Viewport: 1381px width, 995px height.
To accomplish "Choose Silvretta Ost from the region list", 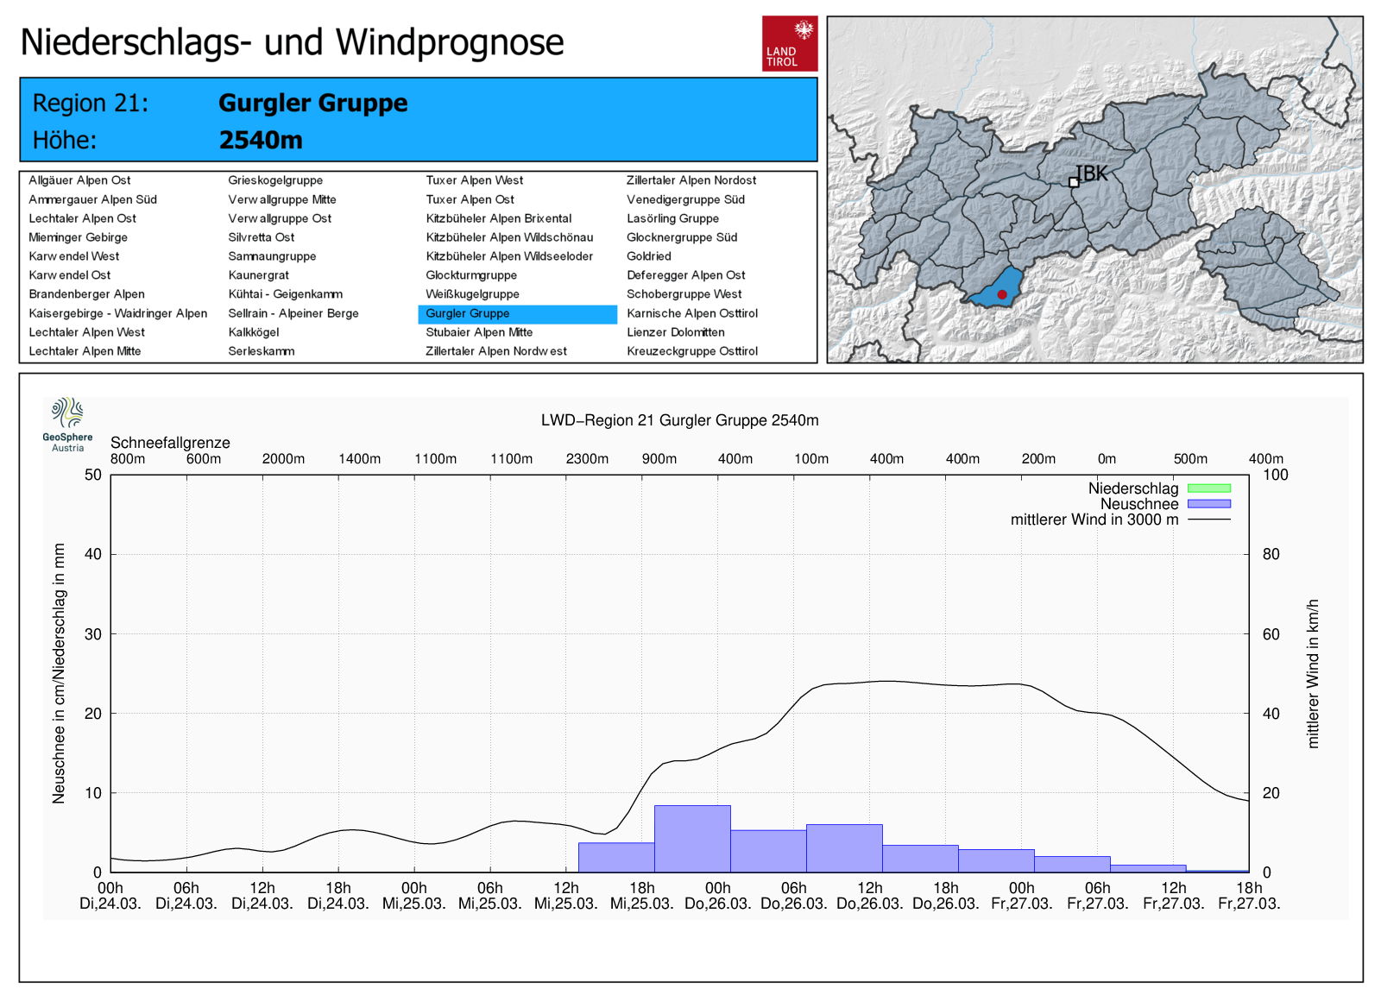I will tap(261, 237).
